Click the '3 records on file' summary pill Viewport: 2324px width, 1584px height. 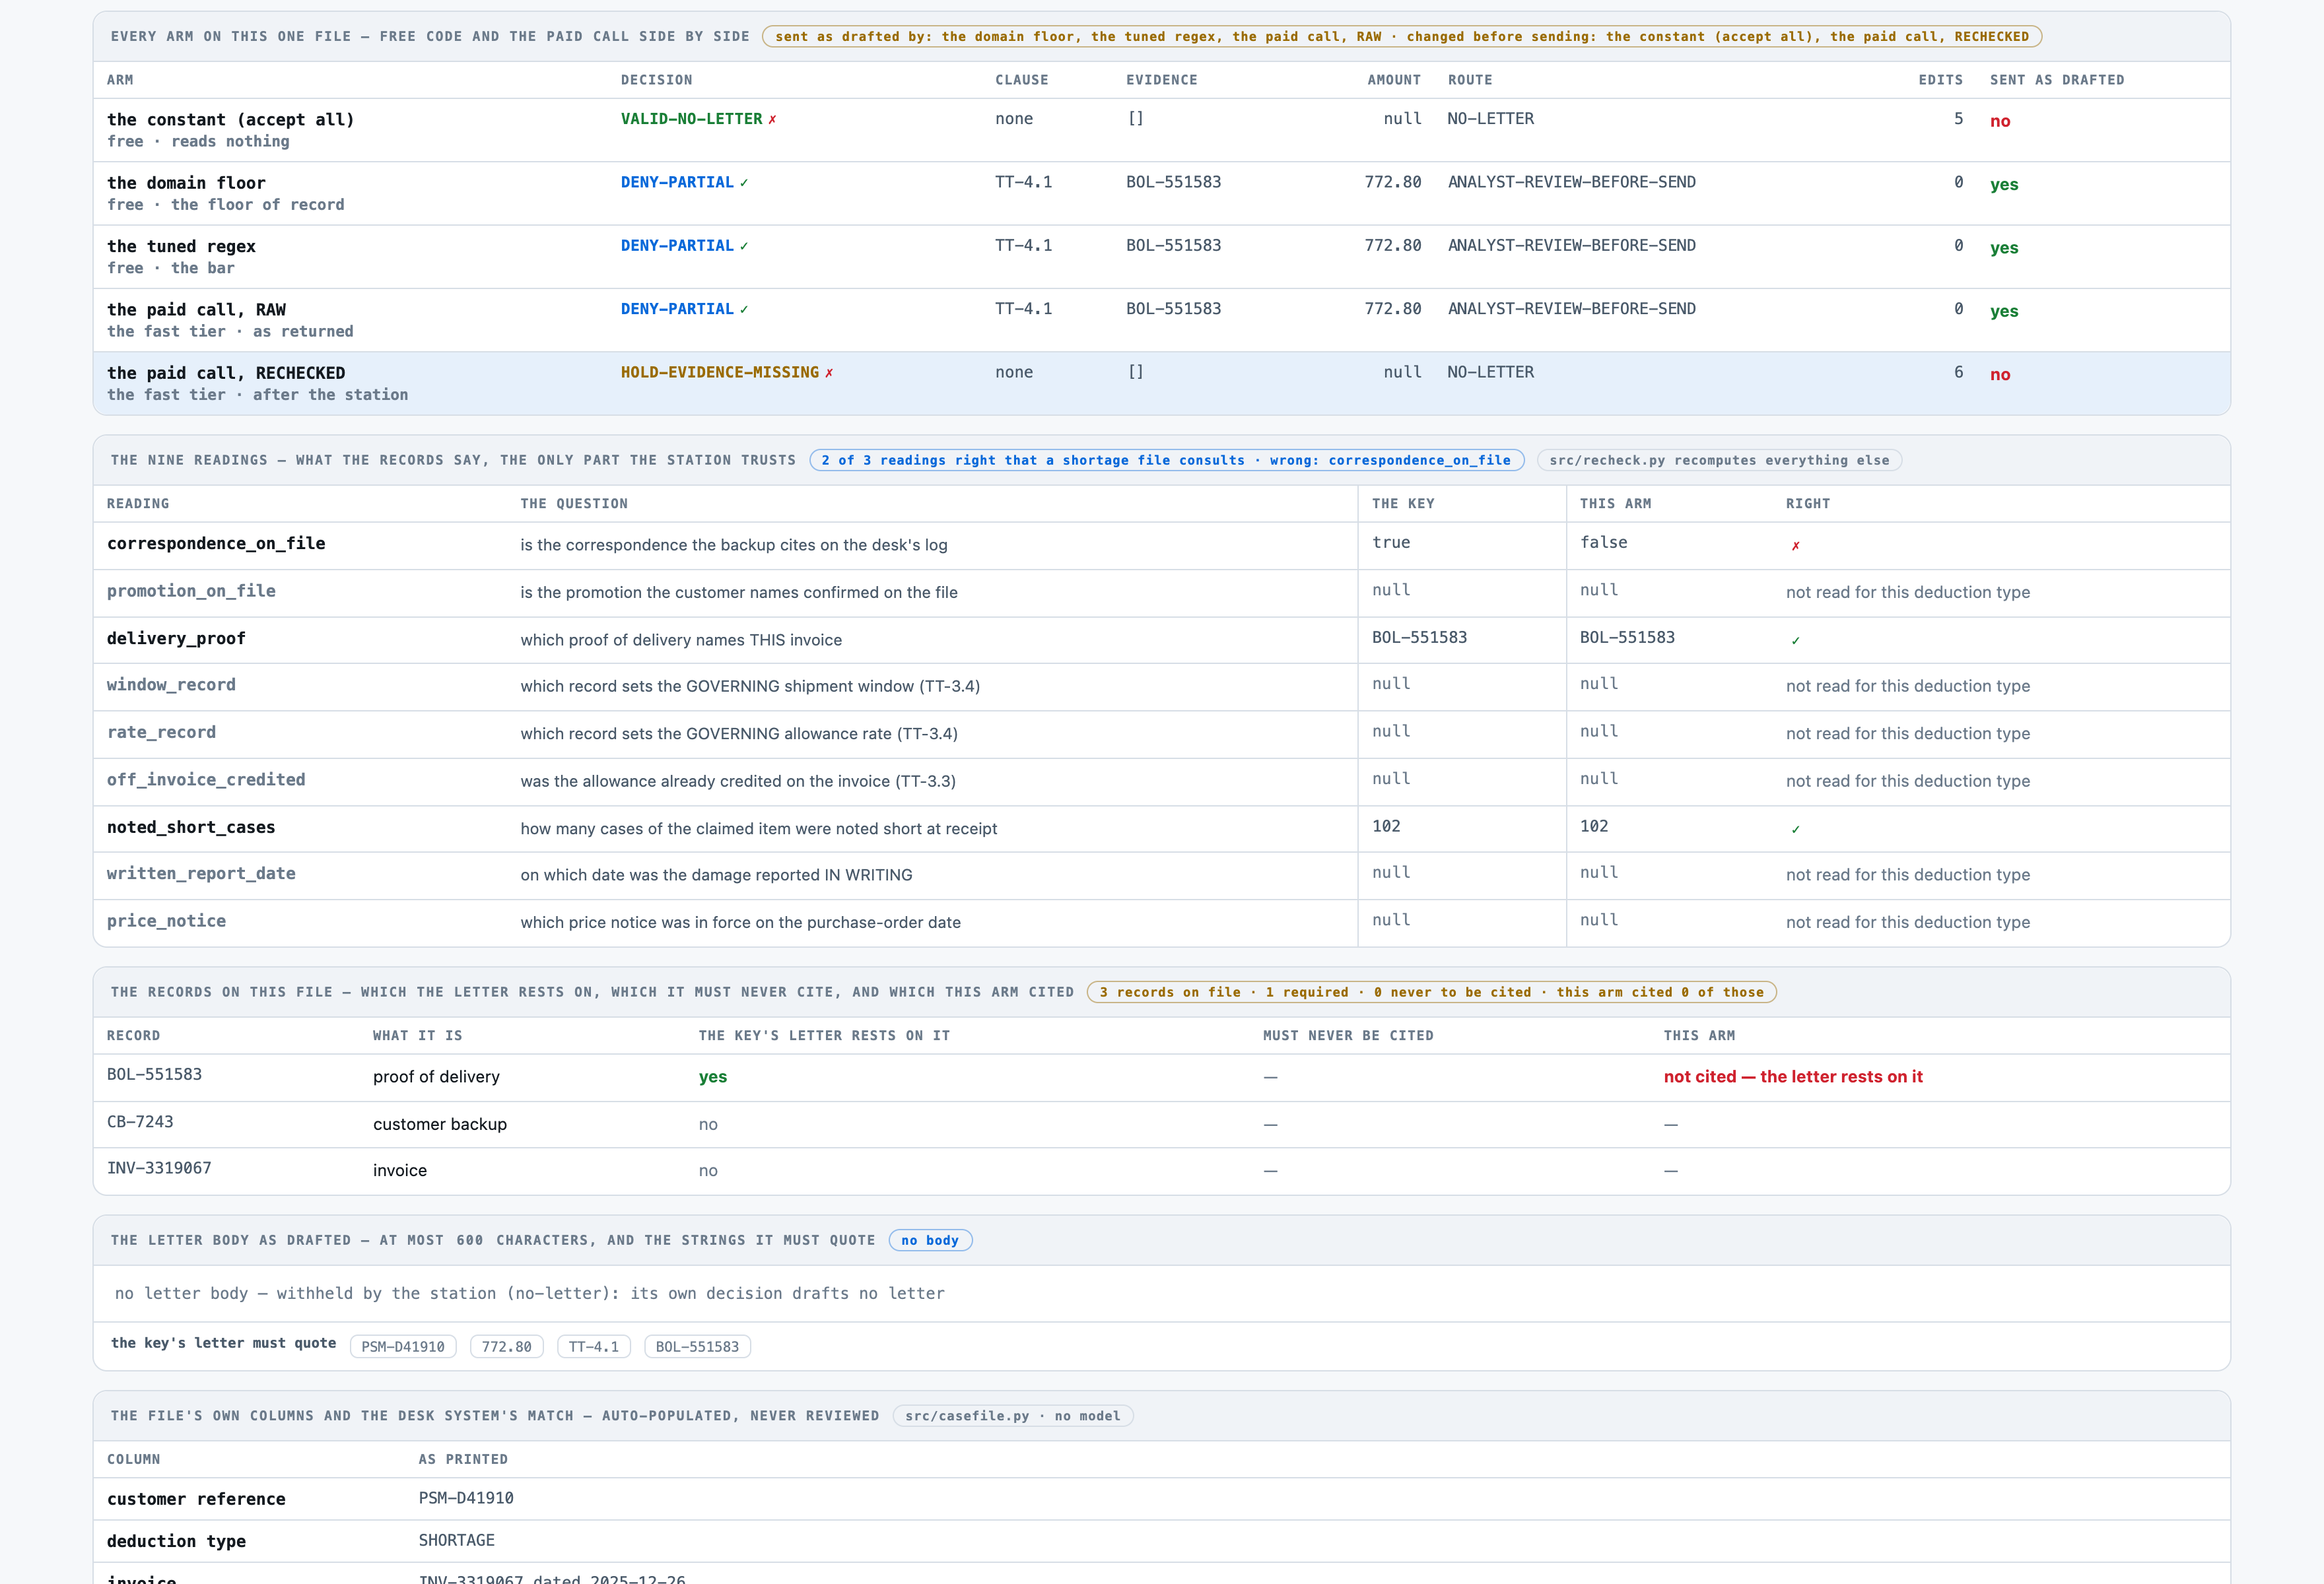point(1431,993)
